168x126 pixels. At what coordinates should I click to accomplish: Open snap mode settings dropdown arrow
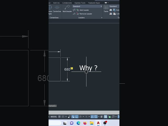(x=66, y=117)
